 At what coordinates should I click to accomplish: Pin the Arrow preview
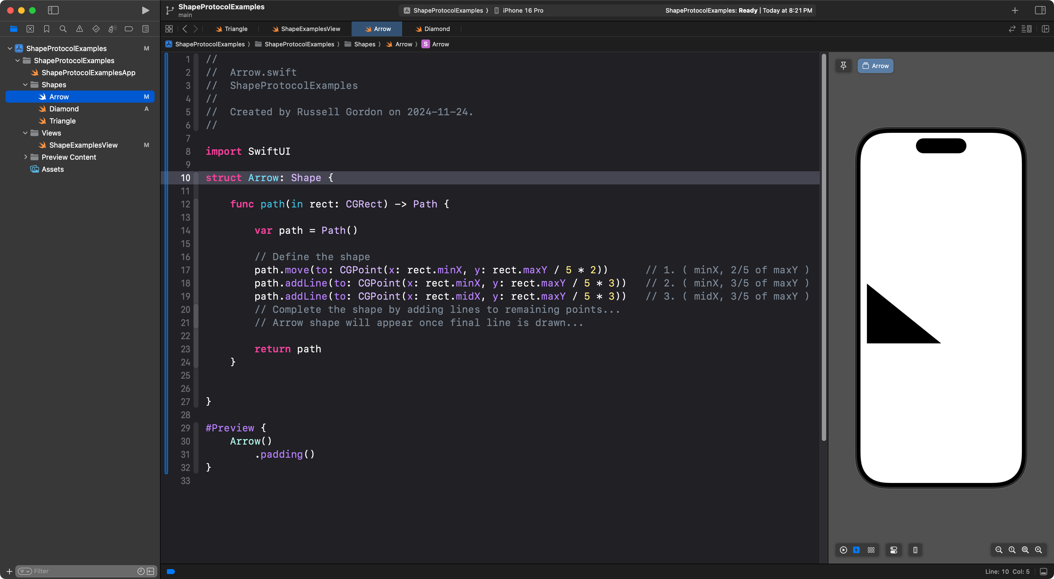click(843, 66)
